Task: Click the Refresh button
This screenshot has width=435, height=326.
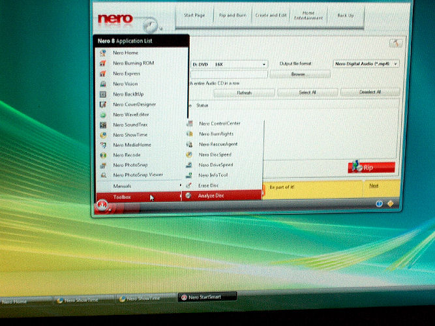Action: pos(244,93)
